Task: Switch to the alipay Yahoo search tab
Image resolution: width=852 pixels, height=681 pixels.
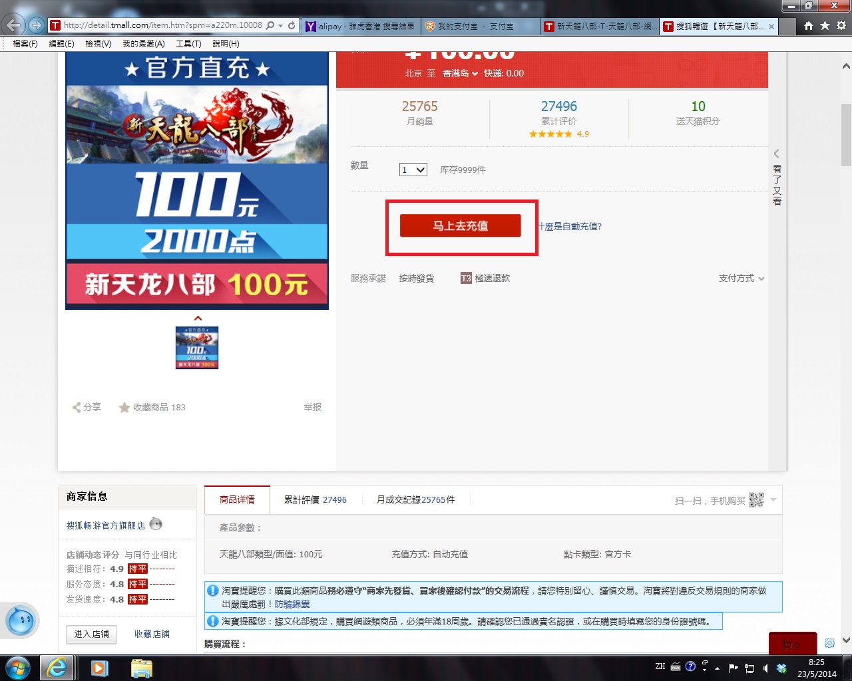Action: (361, 27)
